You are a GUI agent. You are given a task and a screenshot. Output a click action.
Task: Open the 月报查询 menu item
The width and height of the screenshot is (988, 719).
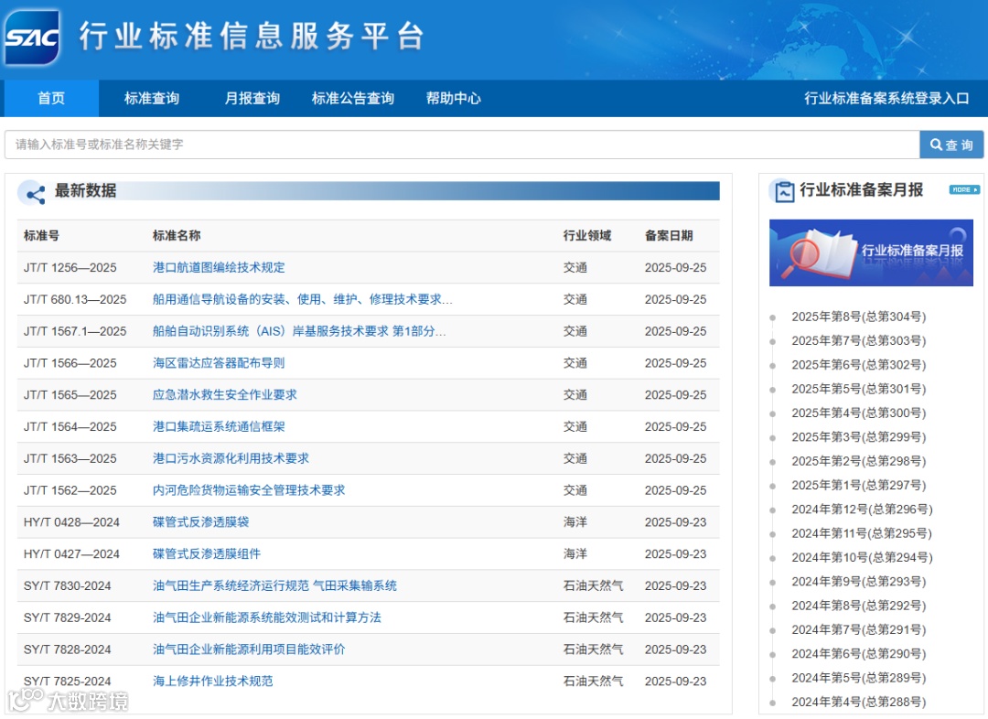(252, 98)
